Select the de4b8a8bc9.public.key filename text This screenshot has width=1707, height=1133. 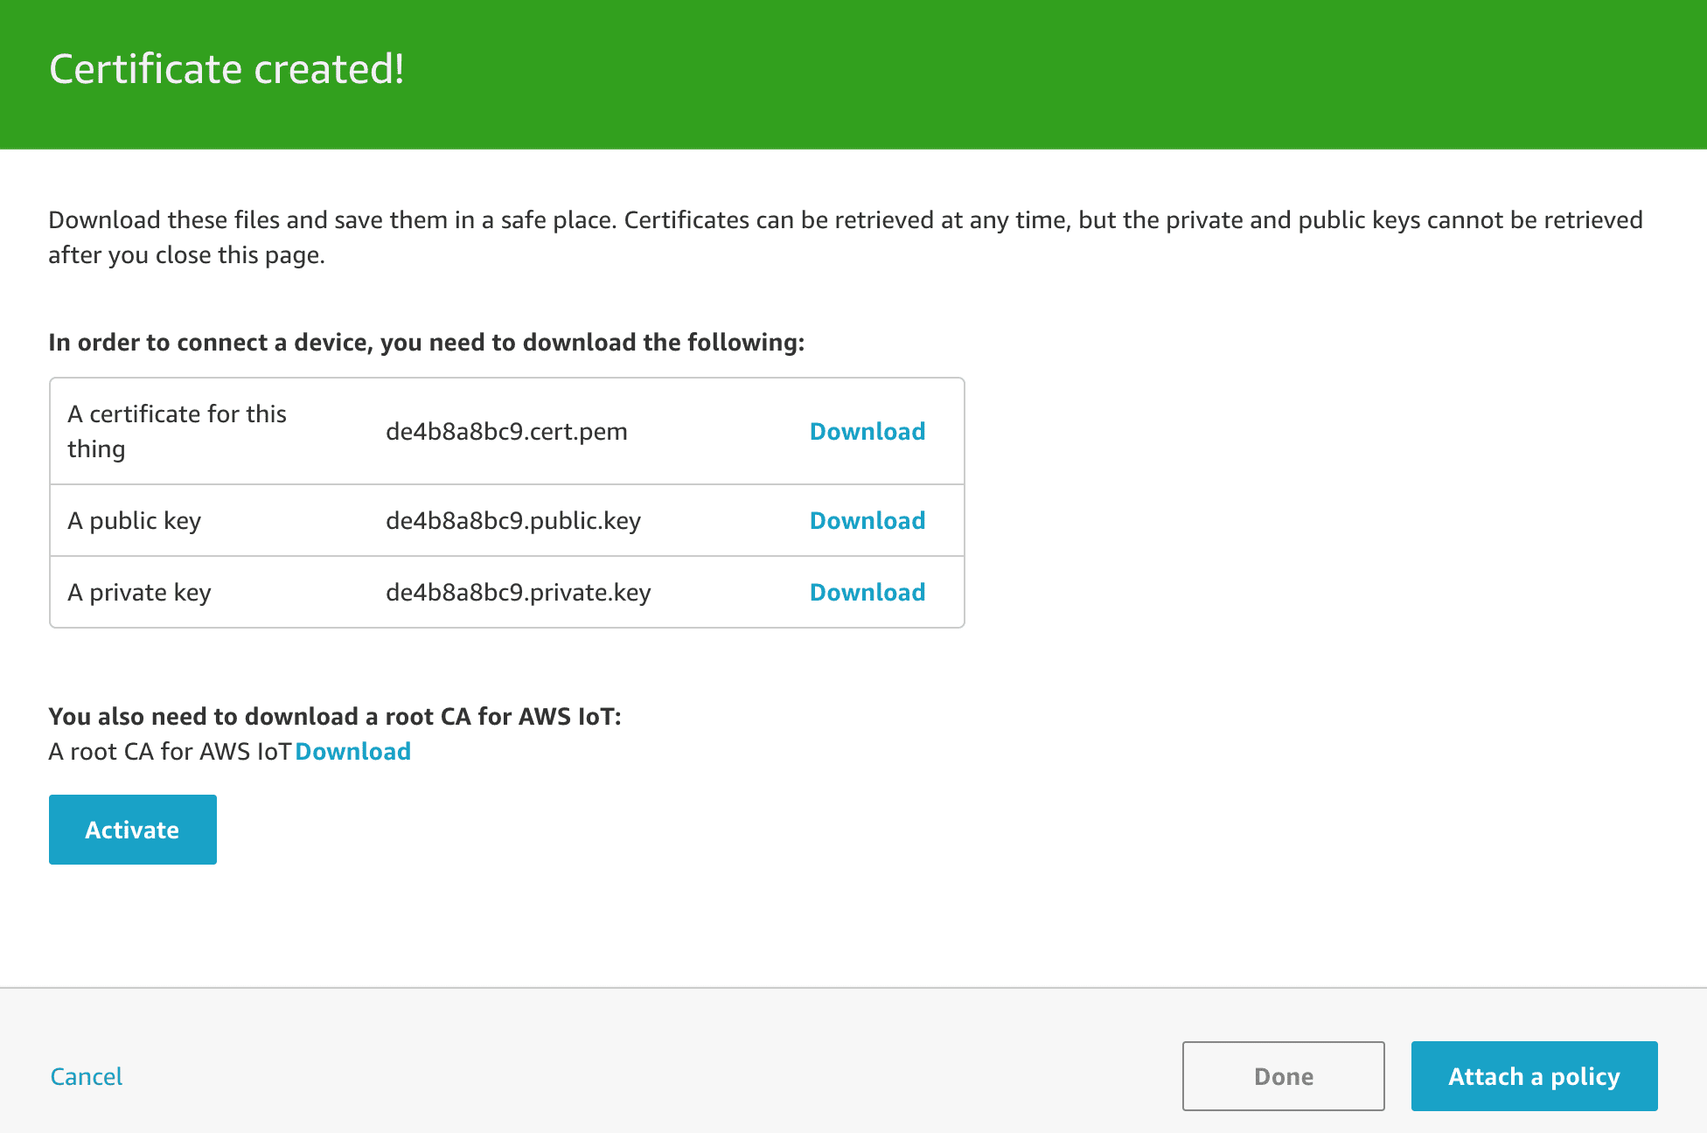[514, 520]
